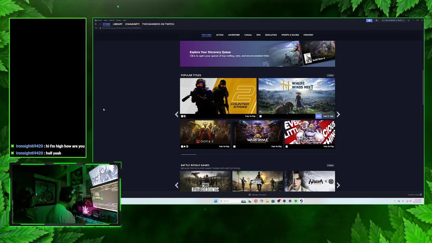The width and height of the screenshot is (432, 243).
Task: Select the ADVENTURE category tab
Action: 234,35
